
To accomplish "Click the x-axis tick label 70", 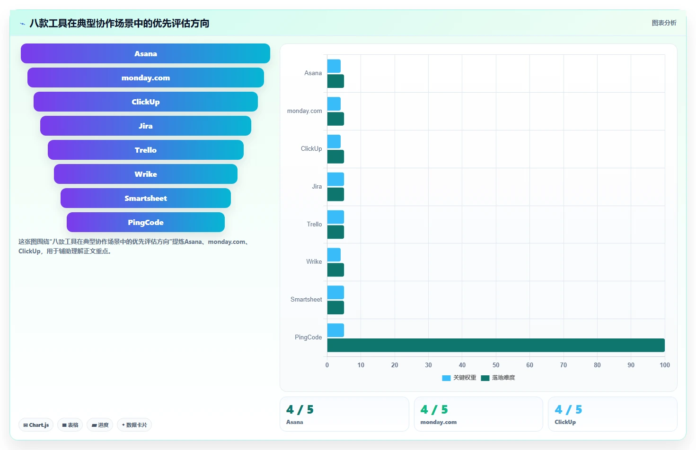I will (x=564, y=365).
